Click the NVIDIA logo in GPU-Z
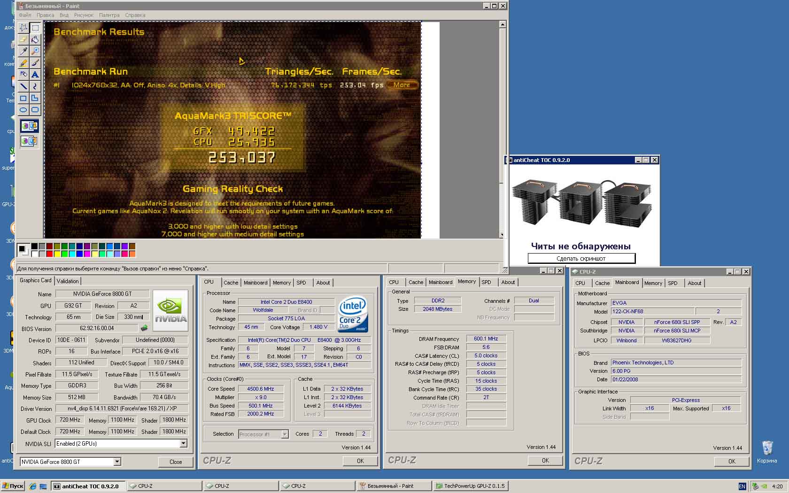The image size is (789, 493). (x=170, y=310)
